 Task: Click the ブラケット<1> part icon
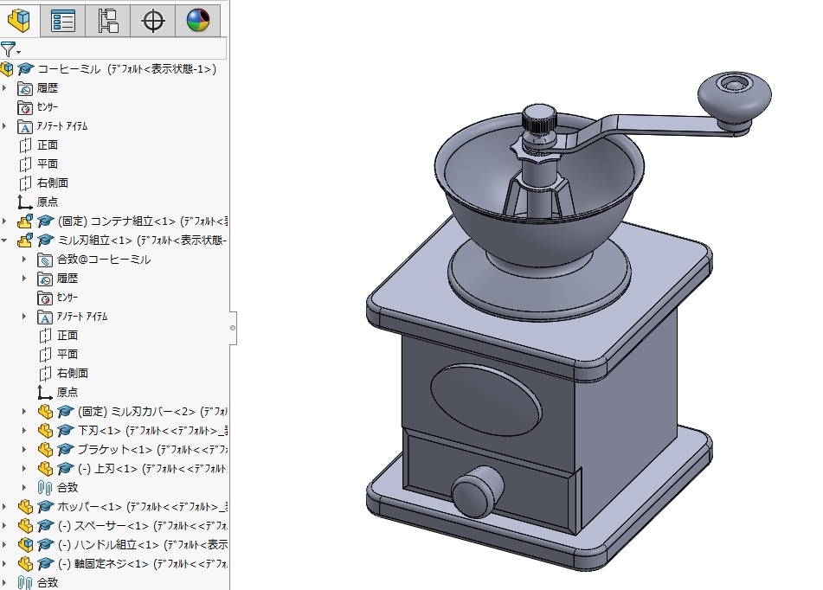pos(46,450)
